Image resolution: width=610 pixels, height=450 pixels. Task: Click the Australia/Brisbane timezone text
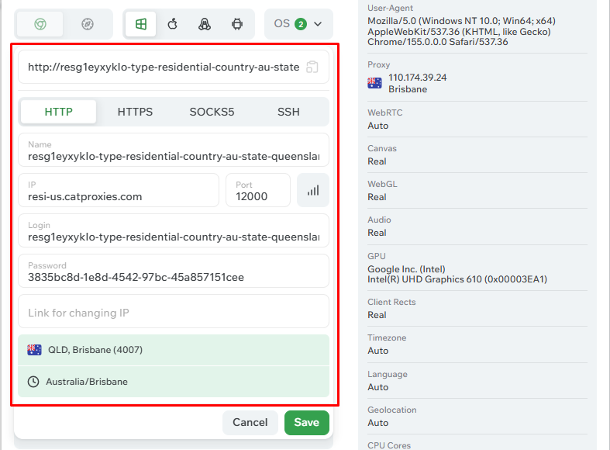[87, 382]
